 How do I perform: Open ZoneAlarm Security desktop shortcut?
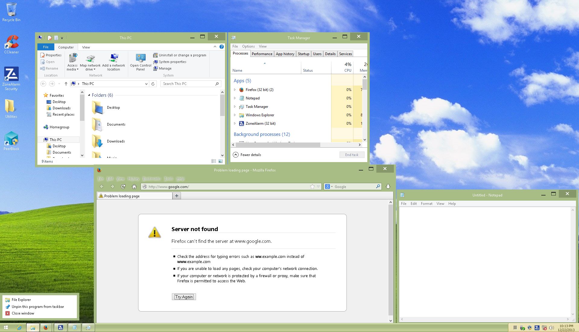[11, 78]
